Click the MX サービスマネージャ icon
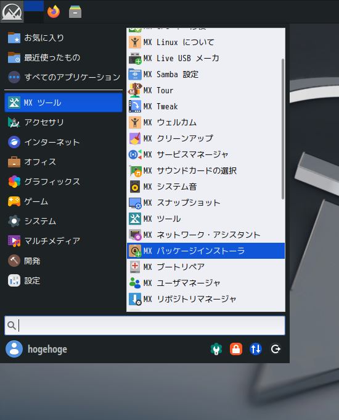Image resolution: width=339 pixels, height=420 pixels. [x=135, y=154]
